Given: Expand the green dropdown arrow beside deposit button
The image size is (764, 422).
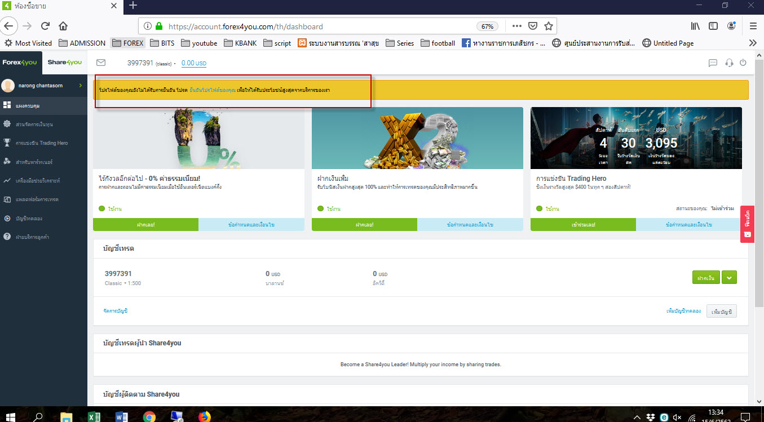Looking at the screenshot, I should tap(730, 278).
